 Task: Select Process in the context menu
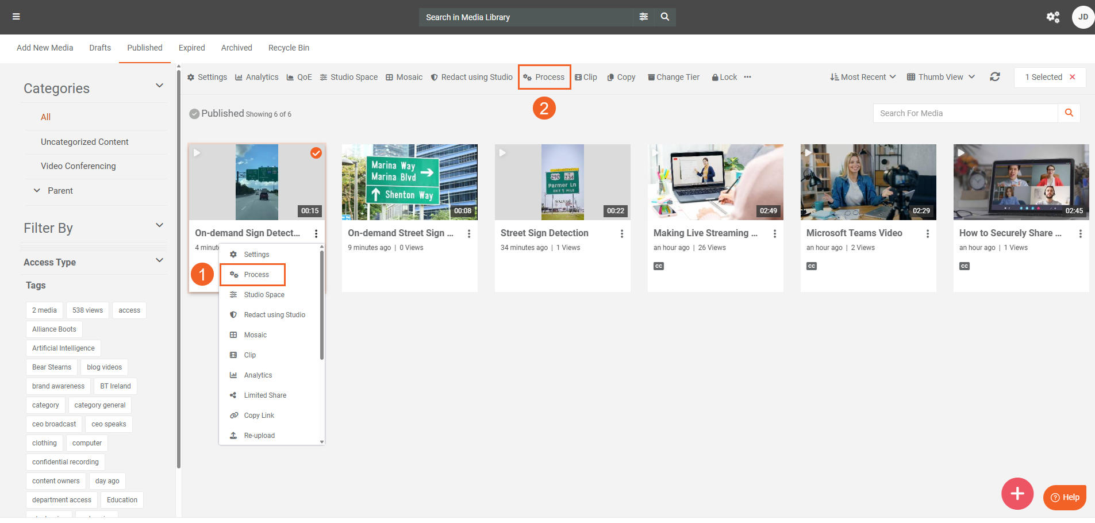point(256,275)
